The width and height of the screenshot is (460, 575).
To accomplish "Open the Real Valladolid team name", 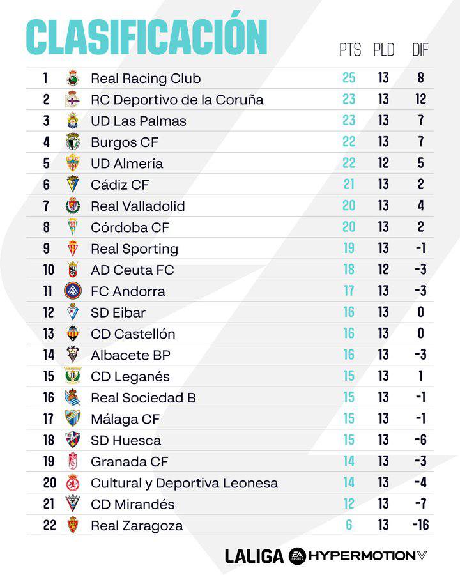I will tap(138, 206).
